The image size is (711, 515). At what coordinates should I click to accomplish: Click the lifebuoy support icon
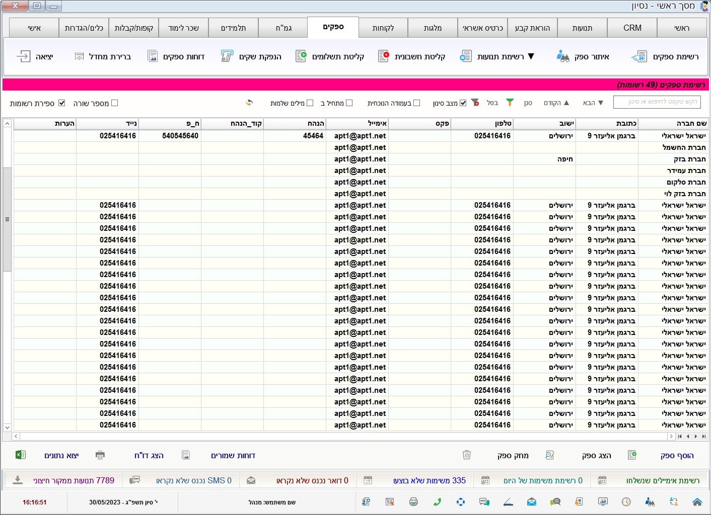460,502
